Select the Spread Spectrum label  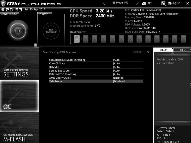click(59, 71)
